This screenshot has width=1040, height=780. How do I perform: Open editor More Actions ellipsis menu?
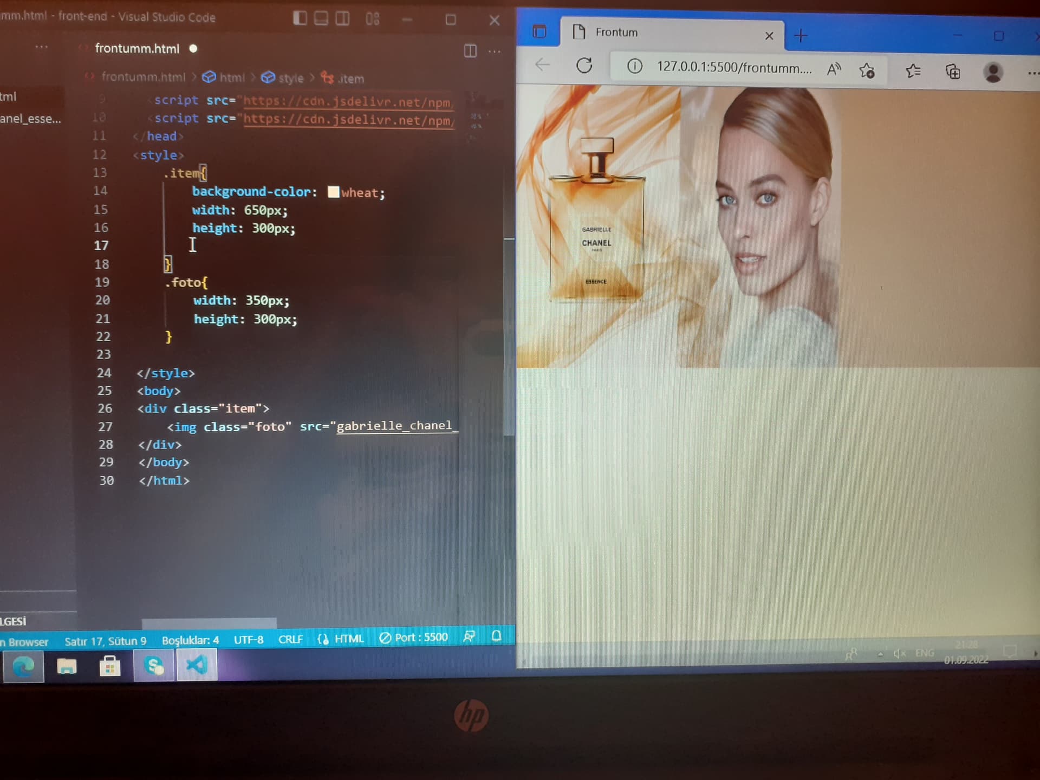495,51
